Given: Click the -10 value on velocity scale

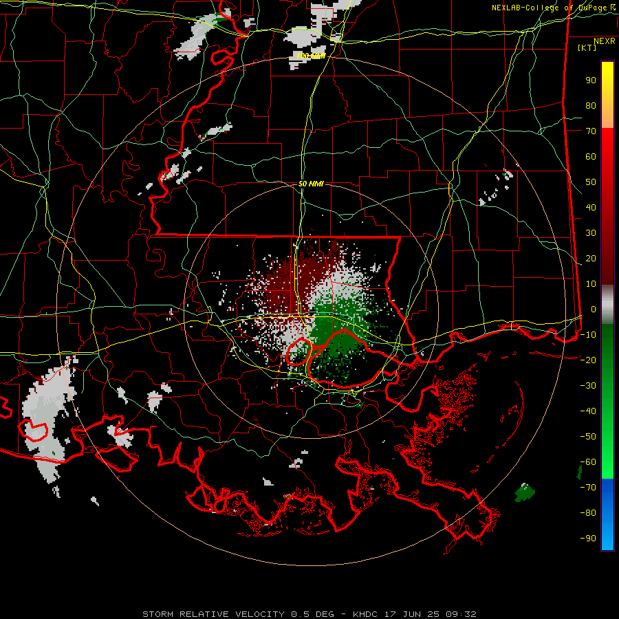Looking at the screenshot, I should (x=588, y=335).
